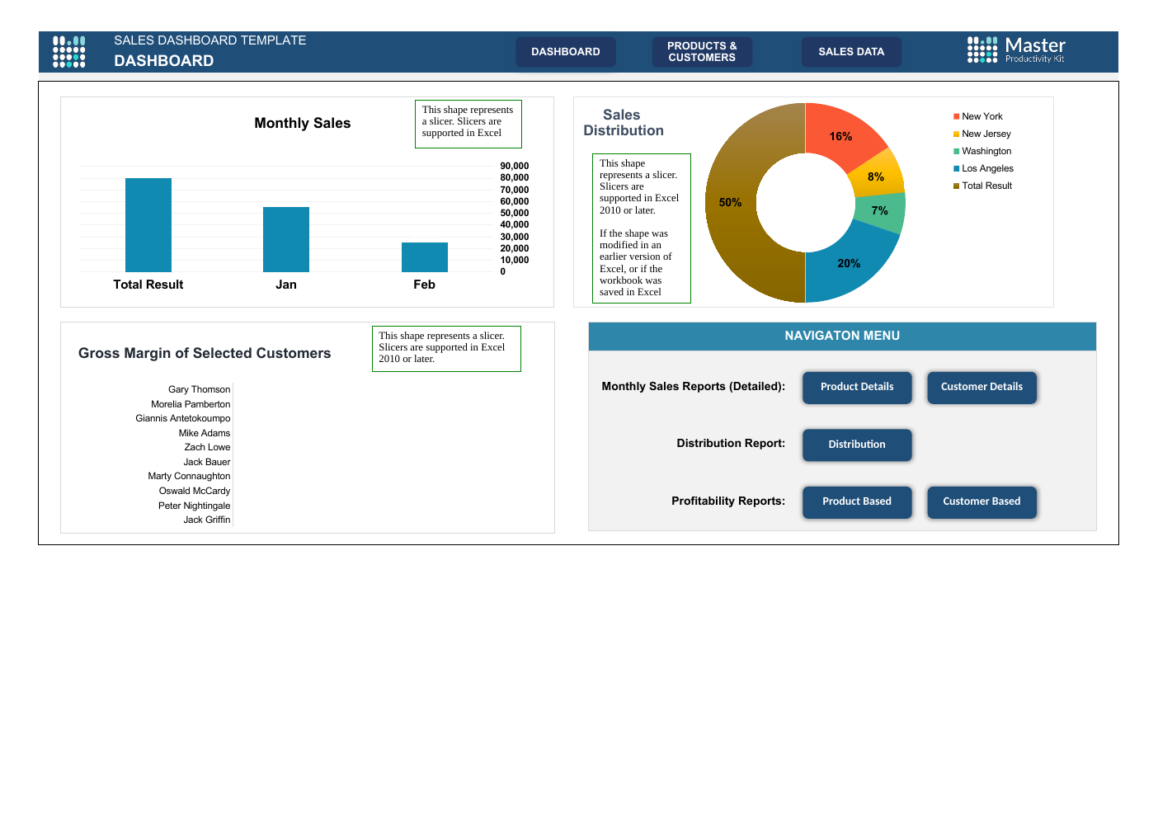Click the Sales Distribution chart title
This screenshot has width=1158, height=819.
(624, 123)
